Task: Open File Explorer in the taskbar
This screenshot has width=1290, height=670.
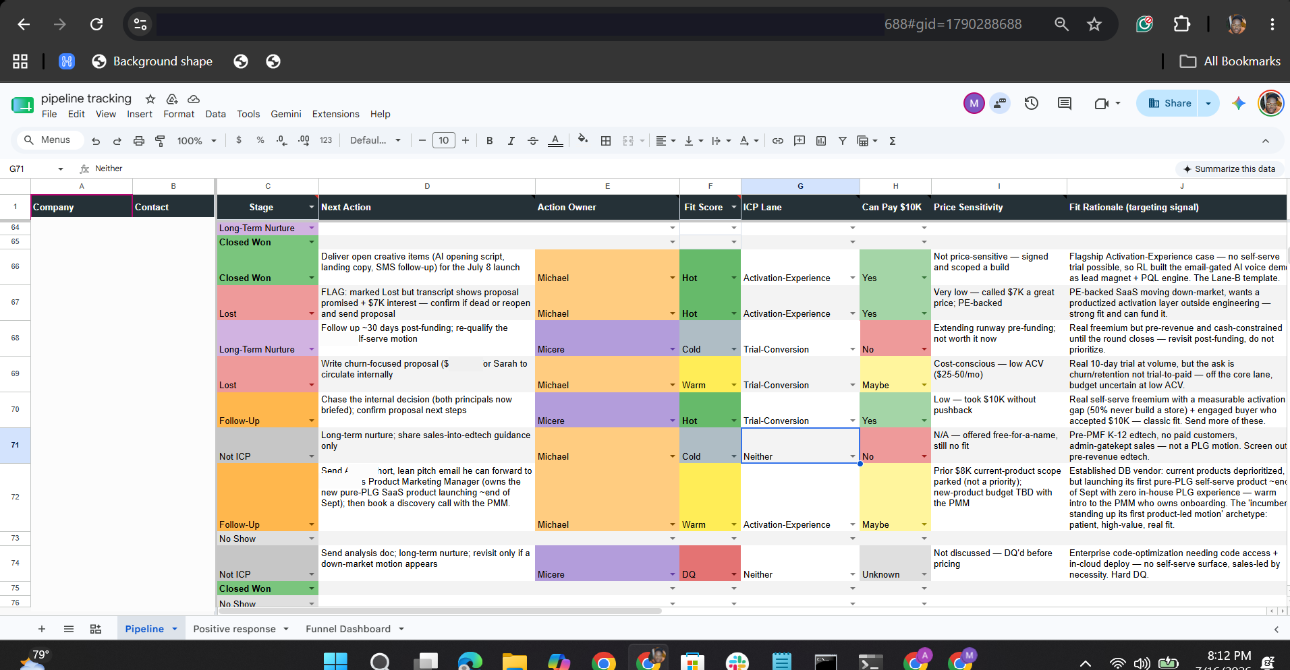Action: pyautogui.click(x=515, y=661)
